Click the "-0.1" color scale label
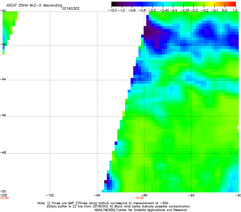This screenshot has width=241, height=212. pos(215,10)
